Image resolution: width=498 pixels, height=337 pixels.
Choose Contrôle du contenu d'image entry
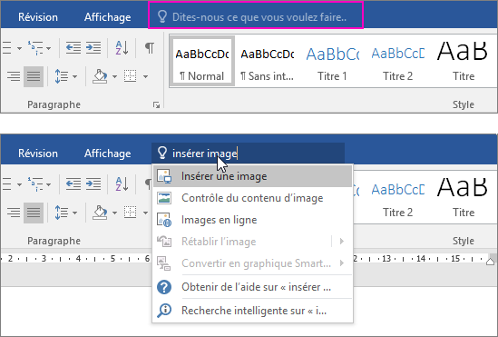pos(252,198)
